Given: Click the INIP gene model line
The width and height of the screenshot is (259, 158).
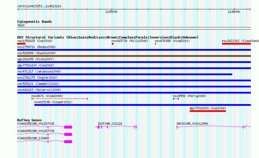Looking at the screenshot, I should [x=116, y=127].
